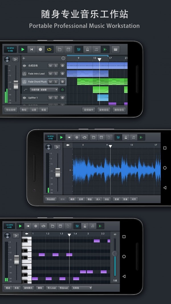Collapse the track list with circled chevron
This screenshot has width=171, height=304.
(x=63, y=58)
